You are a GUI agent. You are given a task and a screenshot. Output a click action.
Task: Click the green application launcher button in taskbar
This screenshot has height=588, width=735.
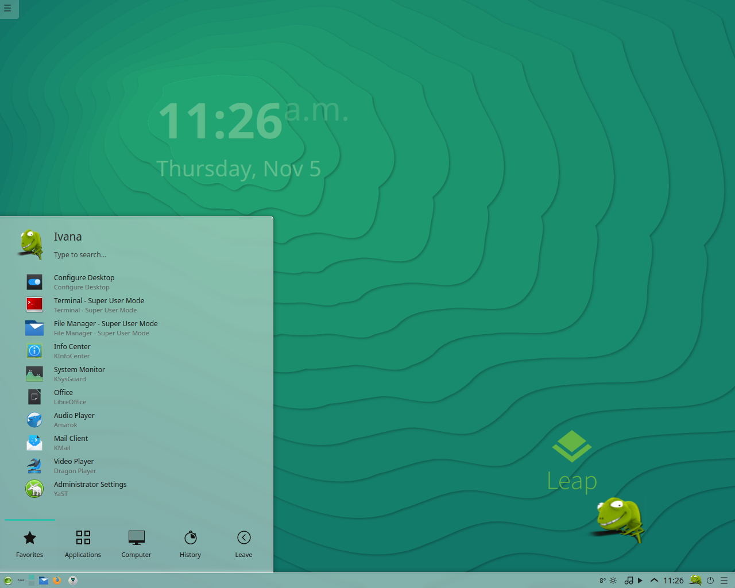click(x=8, y=581)
